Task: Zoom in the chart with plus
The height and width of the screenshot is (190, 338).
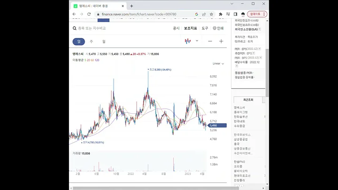Action: [x=221, y=41]
